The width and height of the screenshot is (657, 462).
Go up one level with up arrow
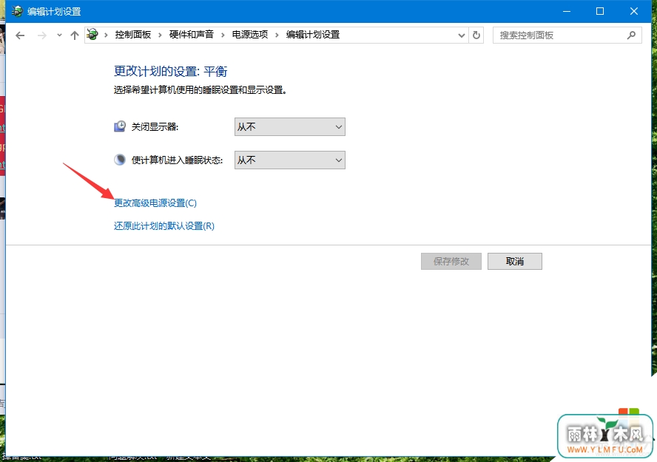click(75, 35)
